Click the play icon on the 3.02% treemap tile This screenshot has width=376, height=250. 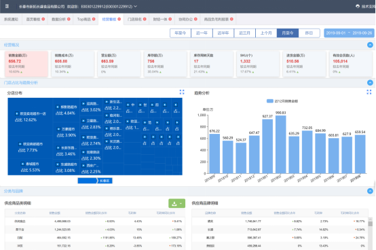tap(83, 104)
